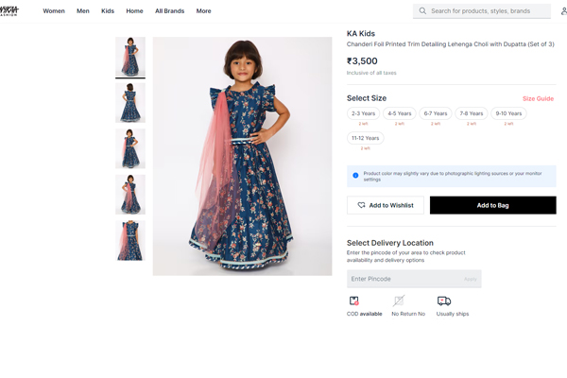Open the user account icon
The width and height of the screenshot is (567, 378).
click(563, 11)
